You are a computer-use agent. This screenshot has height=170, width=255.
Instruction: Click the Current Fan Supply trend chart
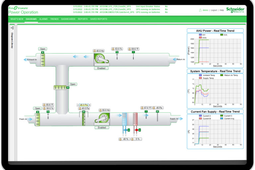coord(215,131)
